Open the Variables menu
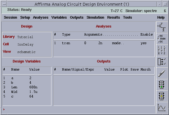Viewport: 169px width, 115px height. pyautogui.click(x=59, y=17)
